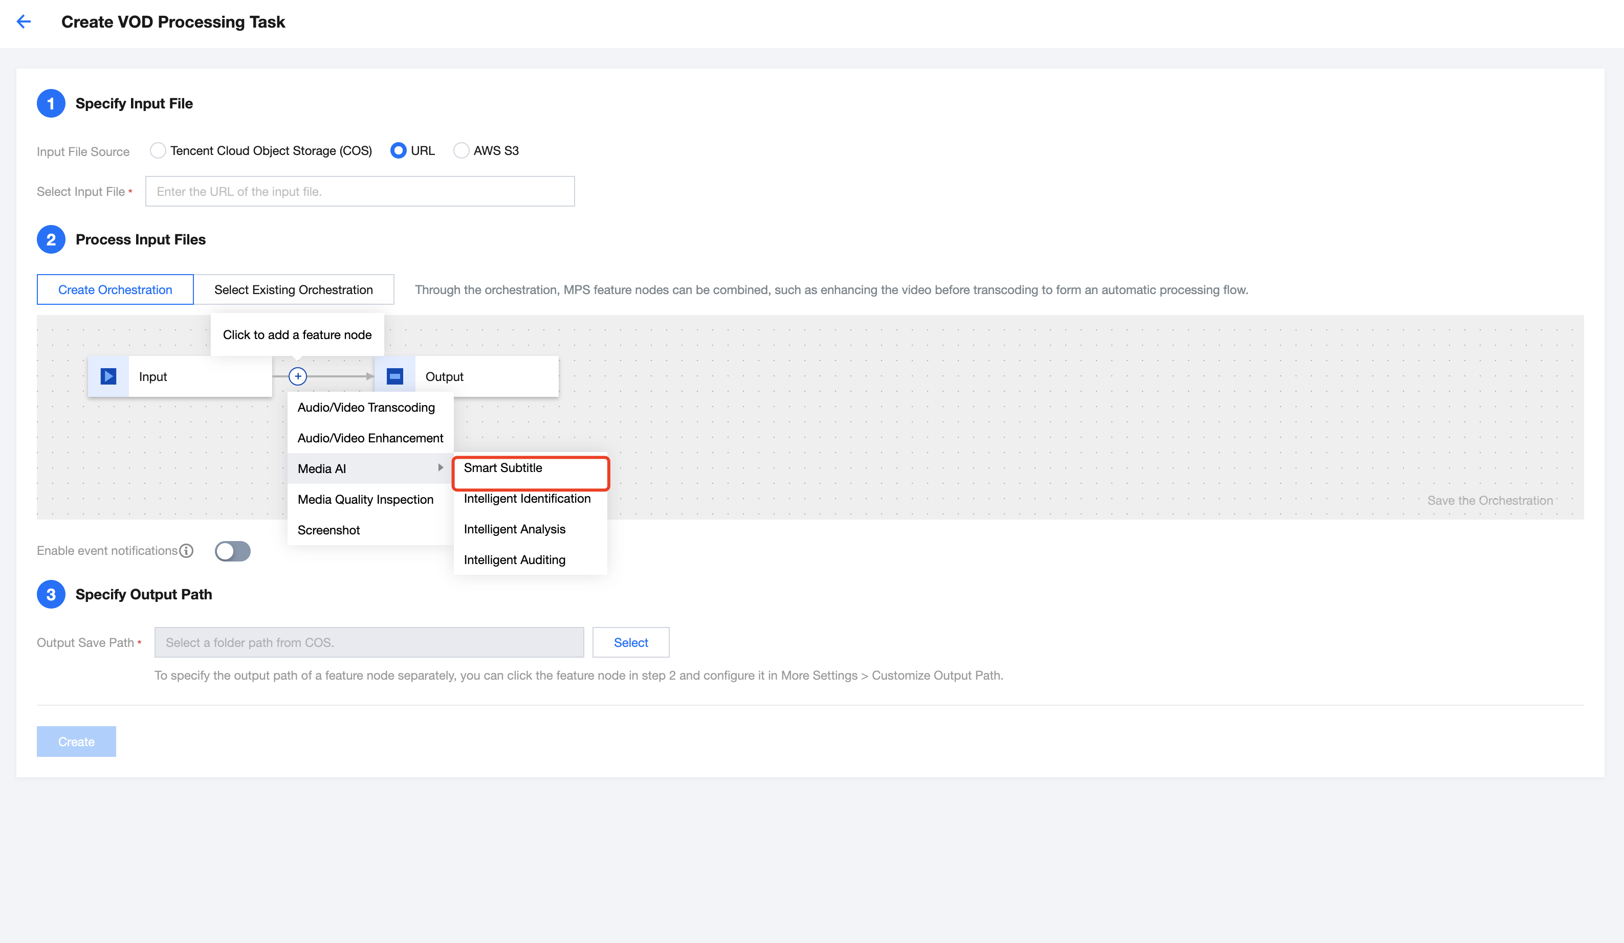This screenshot has height=943, width=1624.
Task: Click the Select output path button
Action: (x=630, y=642)
